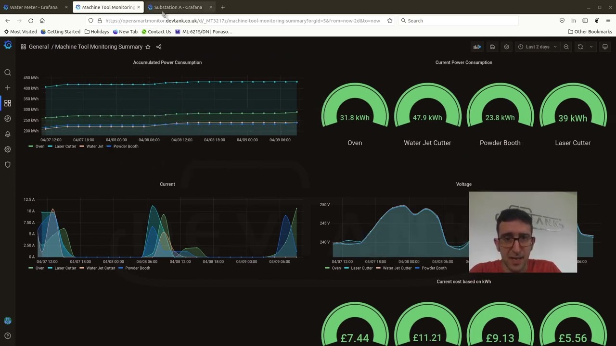Open Current cost based on kWh panel menu

(463, 282)
